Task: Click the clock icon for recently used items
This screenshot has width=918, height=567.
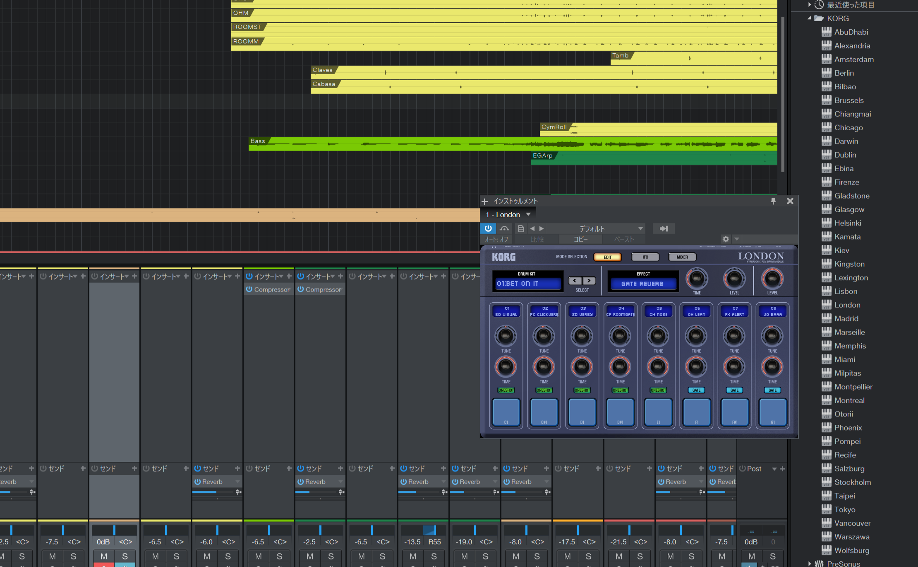Action: pos(819,5)
